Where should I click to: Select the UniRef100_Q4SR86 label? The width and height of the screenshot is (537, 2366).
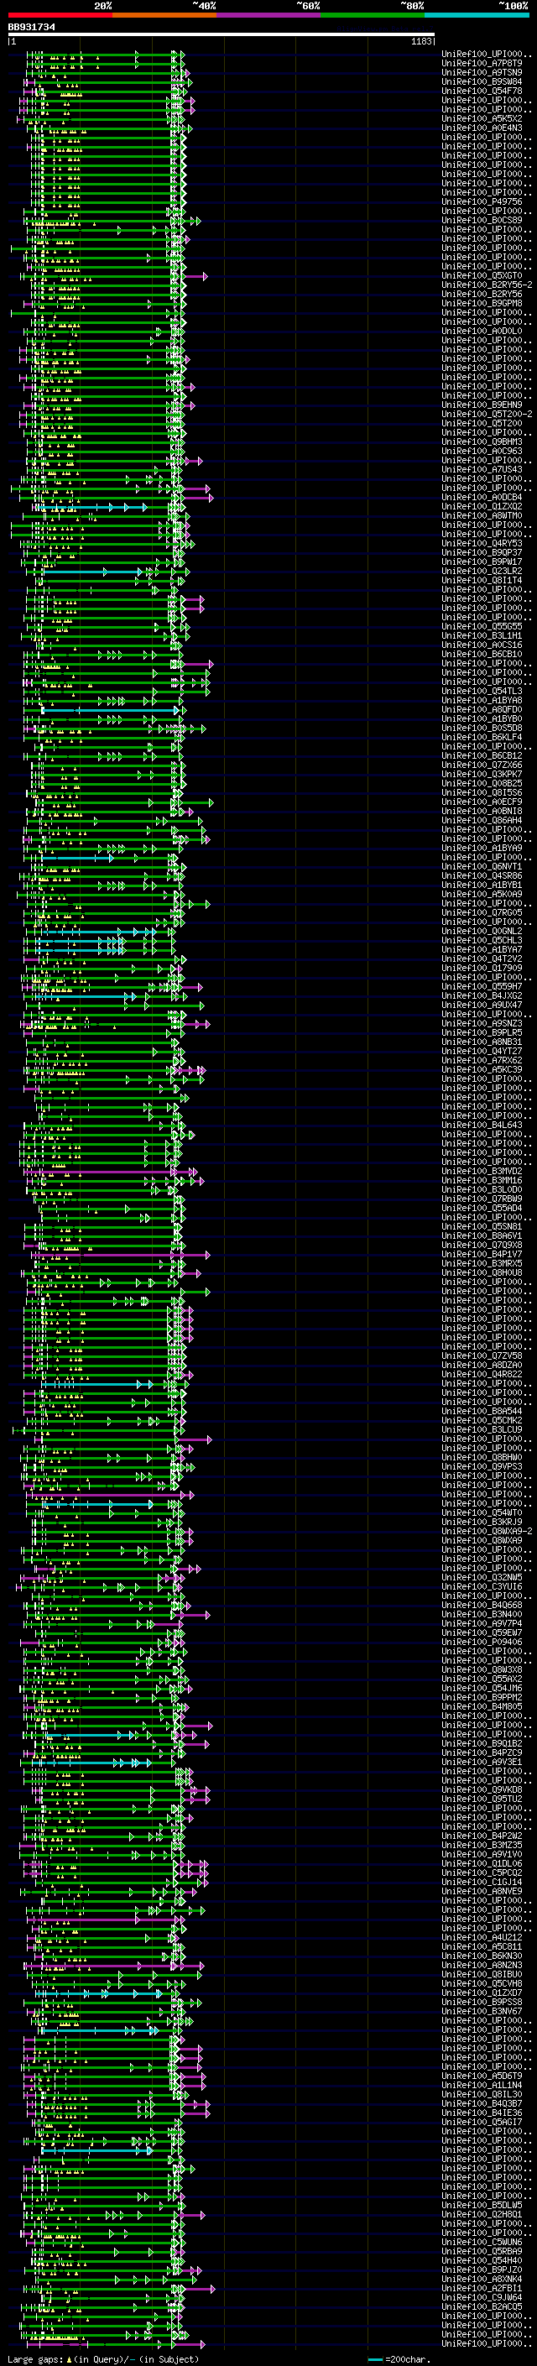pyautogui.click(x=482, y=875)
